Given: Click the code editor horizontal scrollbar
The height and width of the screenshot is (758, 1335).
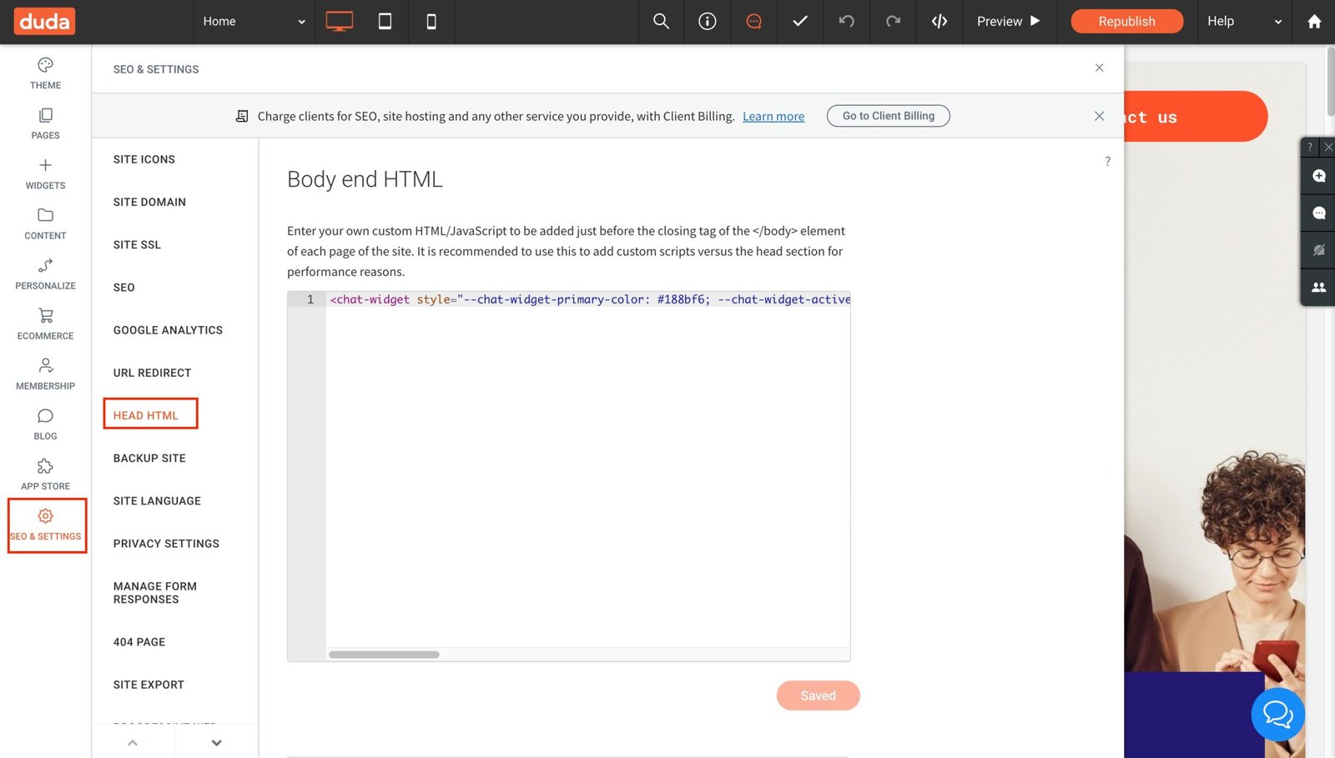Looking at the screenshot, I should pos(384,655).
